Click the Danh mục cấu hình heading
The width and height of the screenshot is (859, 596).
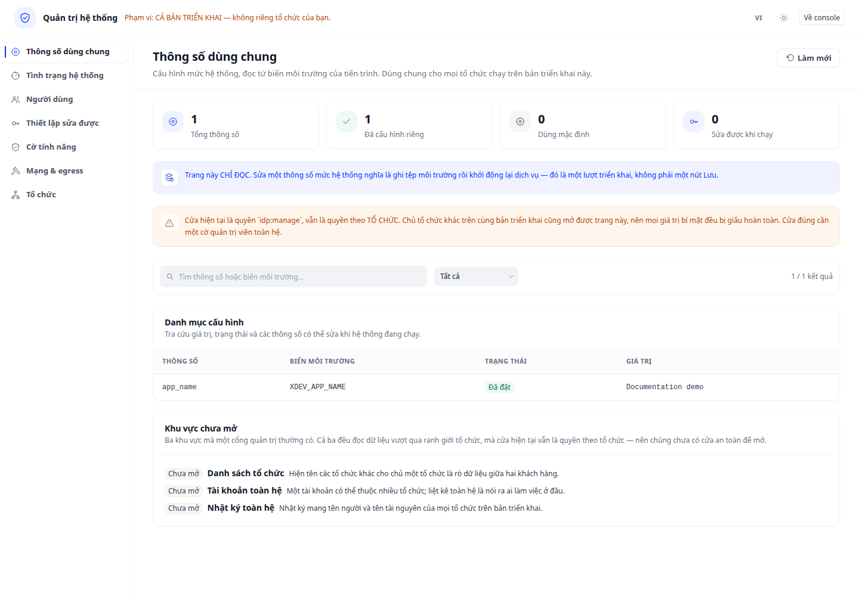204,322
